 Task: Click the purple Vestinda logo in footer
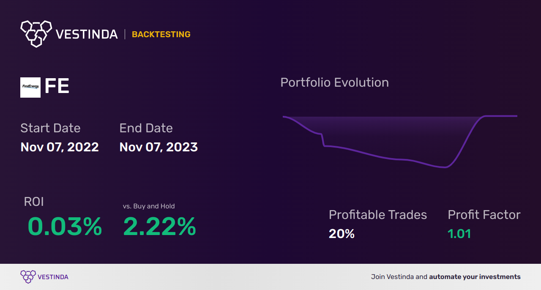[28, 277]
